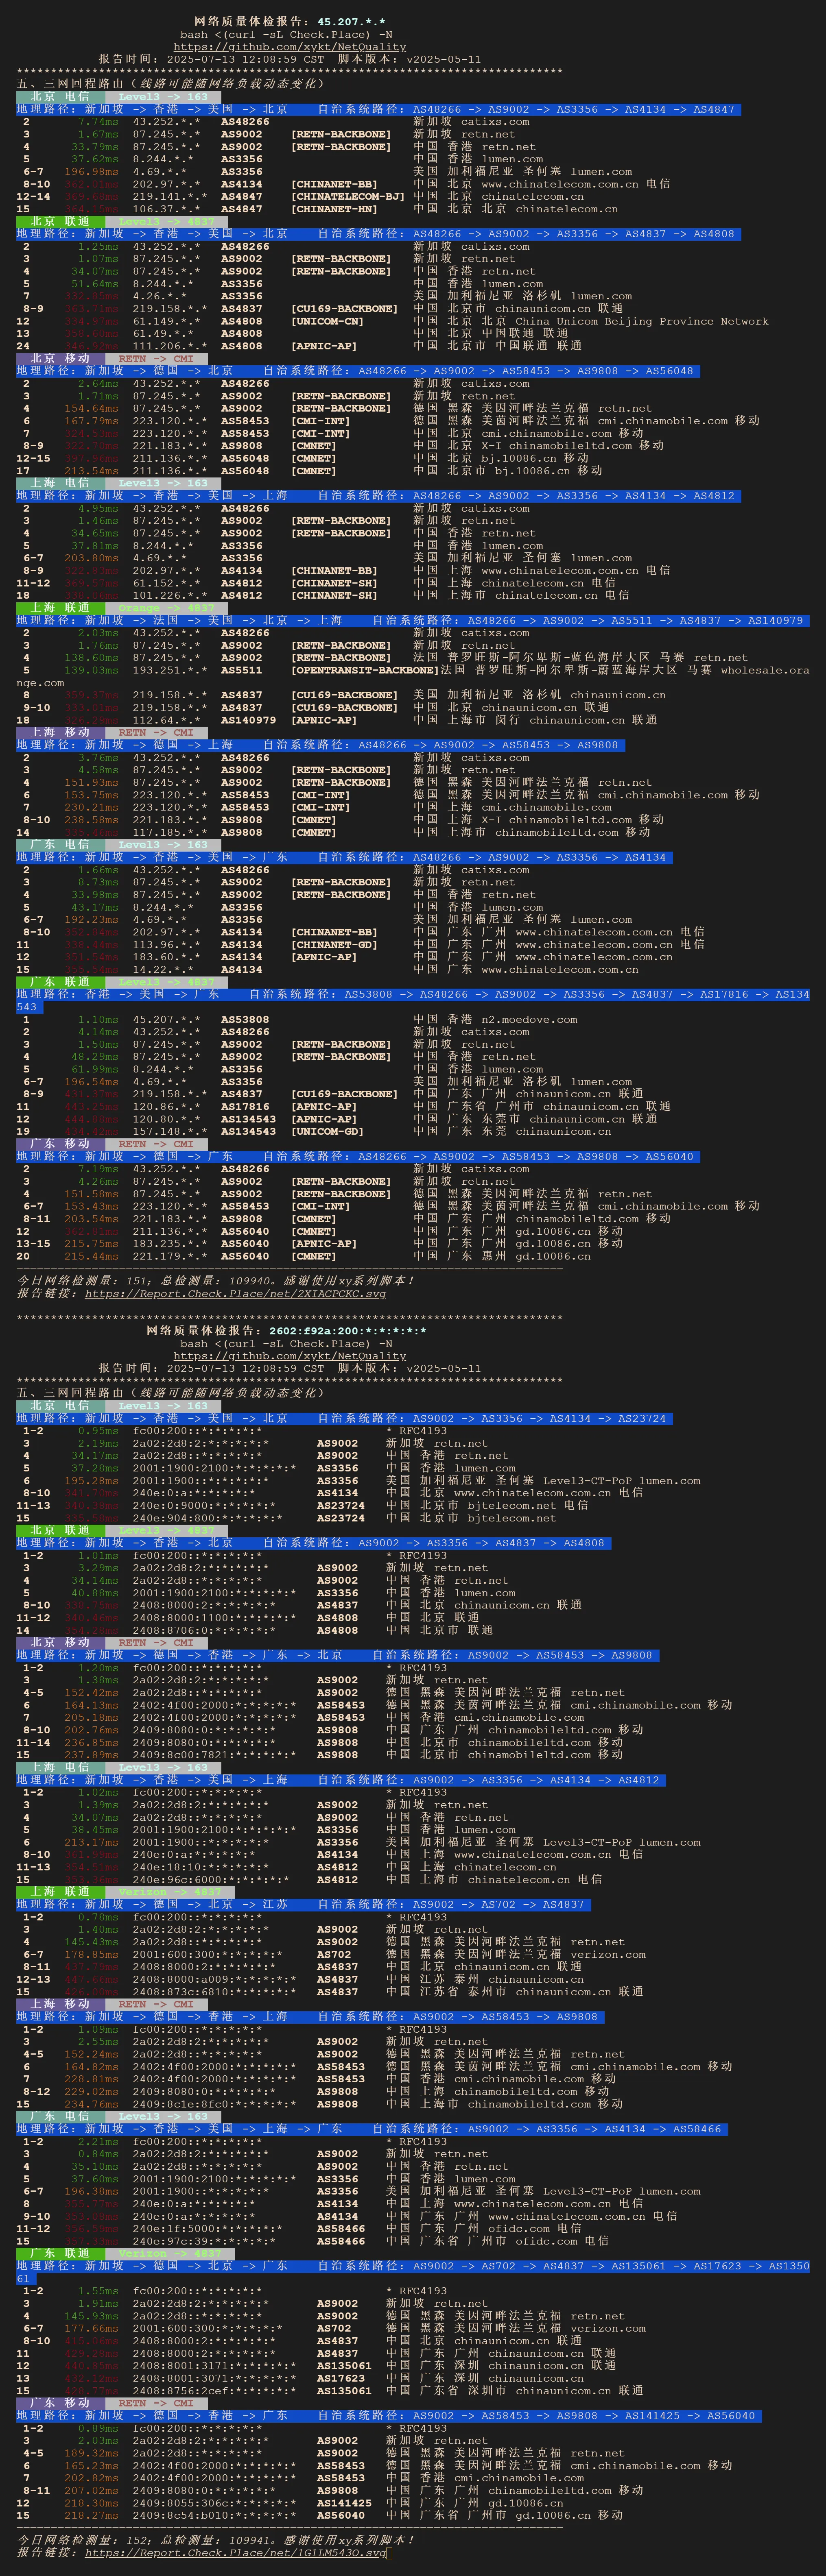Click the 167.79ms latency value

tap(91, 421)
